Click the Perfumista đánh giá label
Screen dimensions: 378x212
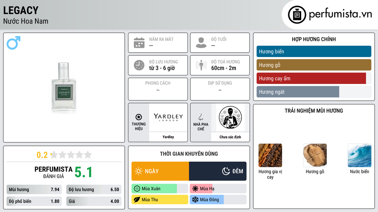click(54, 172)
